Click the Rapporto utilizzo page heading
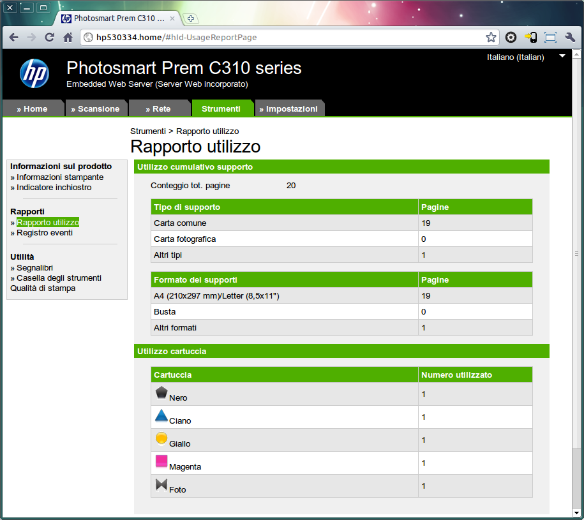Image resolution: width=584 pixels, height=520 pixels. (195, 147)
